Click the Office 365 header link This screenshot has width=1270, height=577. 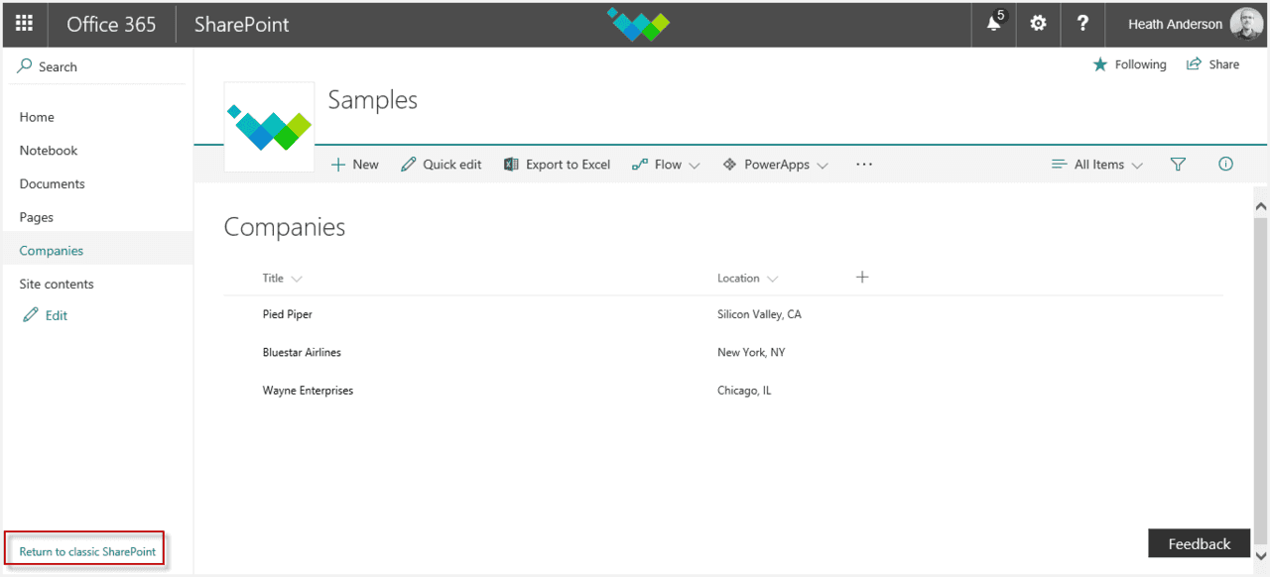111,24
